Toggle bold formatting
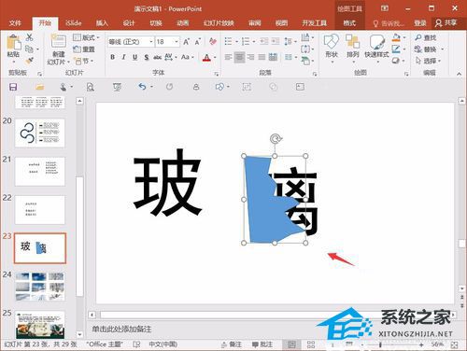The width and height of the screenshot is (467, 351). tap(113, 57)
